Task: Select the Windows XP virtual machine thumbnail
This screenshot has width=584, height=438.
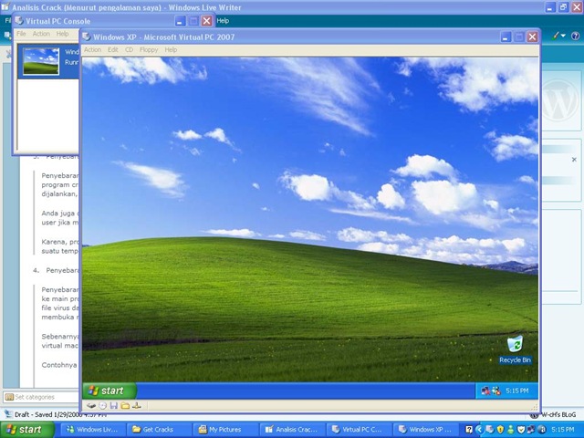Action: (40, 60)
